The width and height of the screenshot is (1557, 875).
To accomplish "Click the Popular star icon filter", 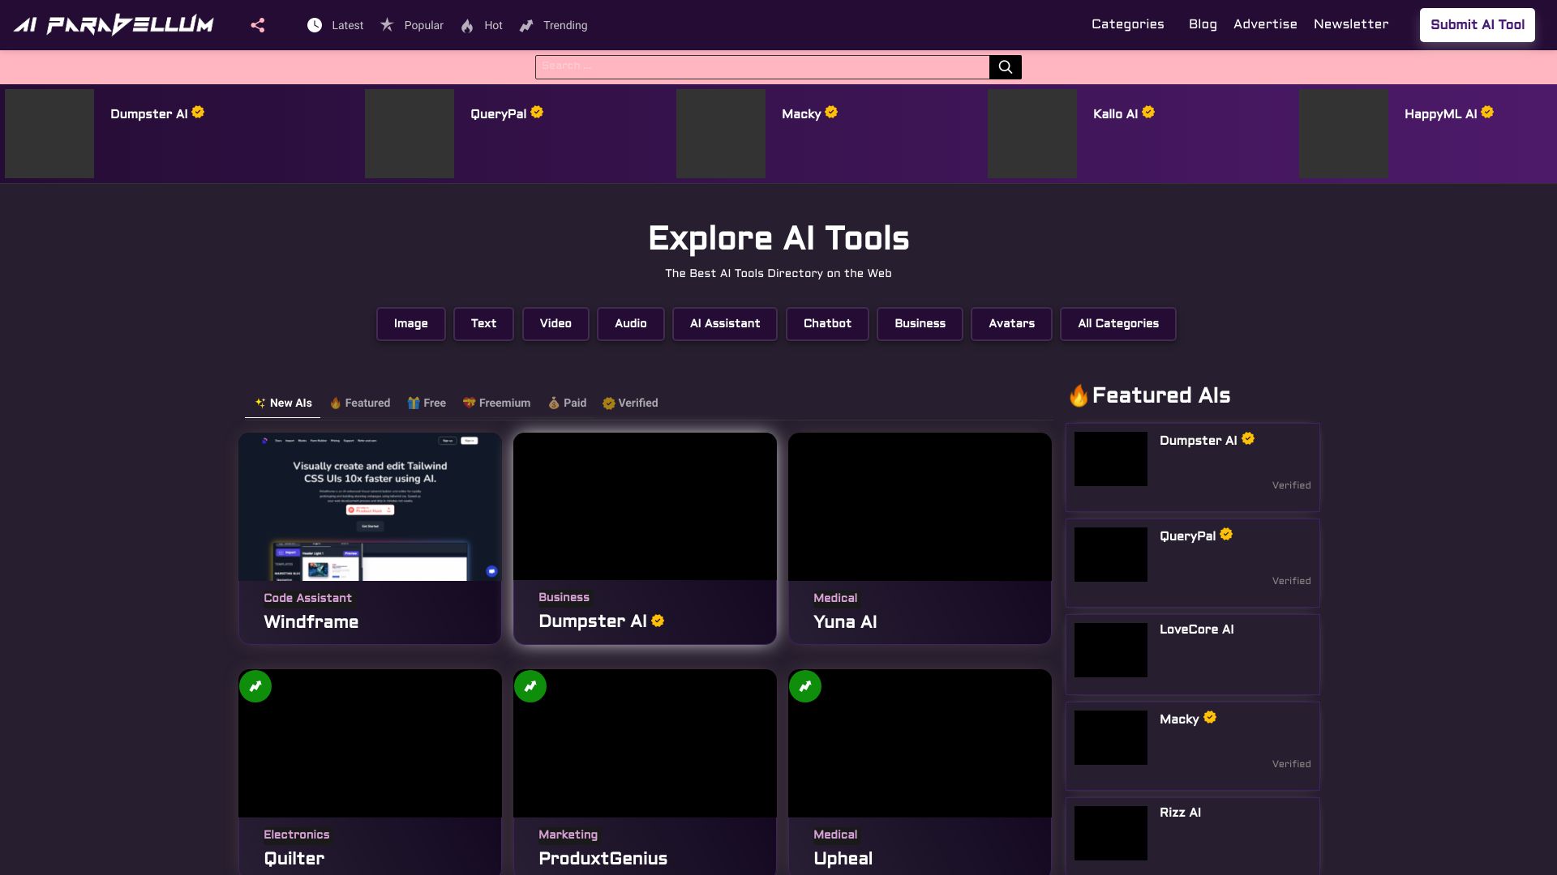I will (x=387, y=24).
